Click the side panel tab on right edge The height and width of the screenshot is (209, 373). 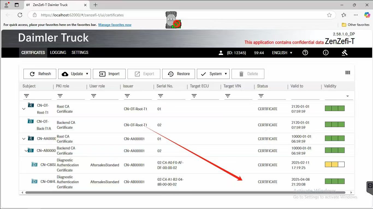coord(370,188)
